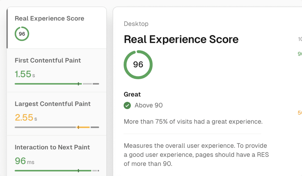Viewport: 302px width, 176px height.
Task: Click the marker on Largest Contentful Paint bar
Action: (x=78, y=127)
